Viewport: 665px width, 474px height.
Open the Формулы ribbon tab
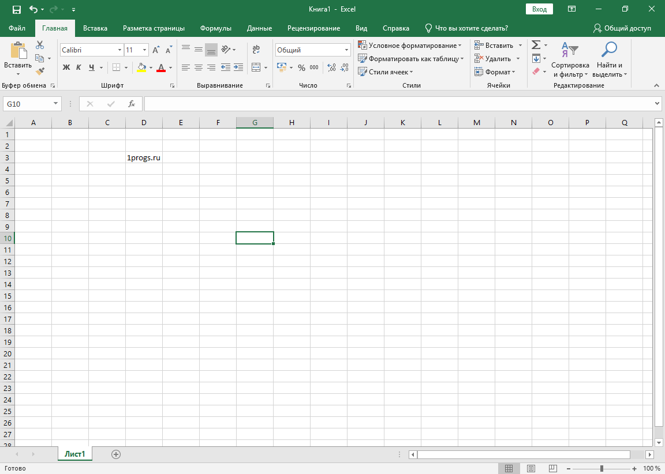(215, 28)
